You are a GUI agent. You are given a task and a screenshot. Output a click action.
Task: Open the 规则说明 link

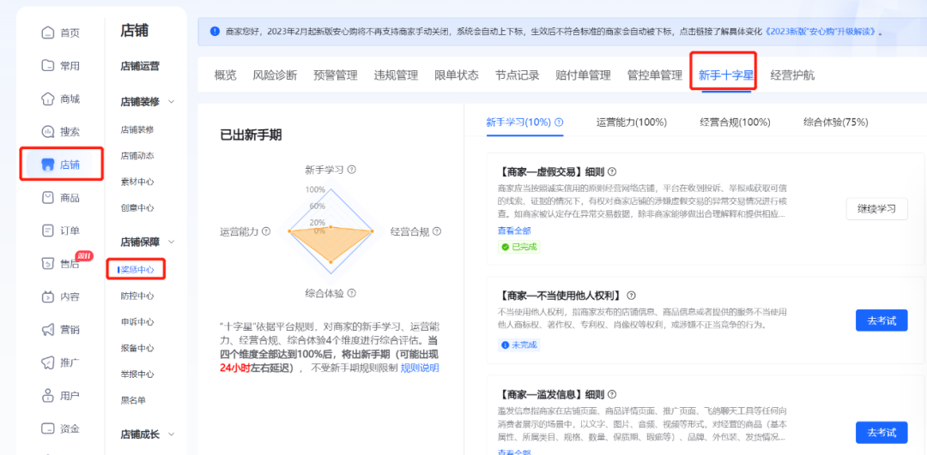(420, 368)
